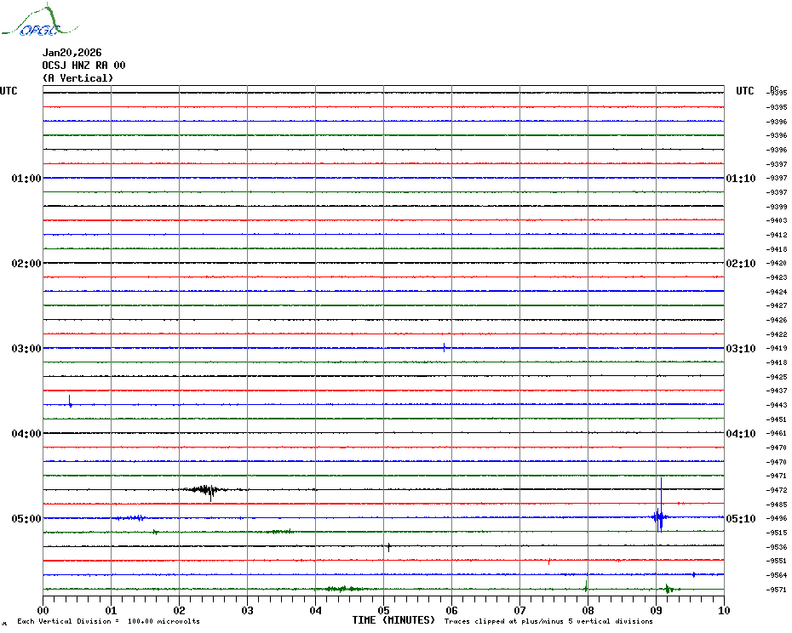Click the DC offset value -9571
The width and height of the screenshot is (792, 633).
(x=777, y=590)
